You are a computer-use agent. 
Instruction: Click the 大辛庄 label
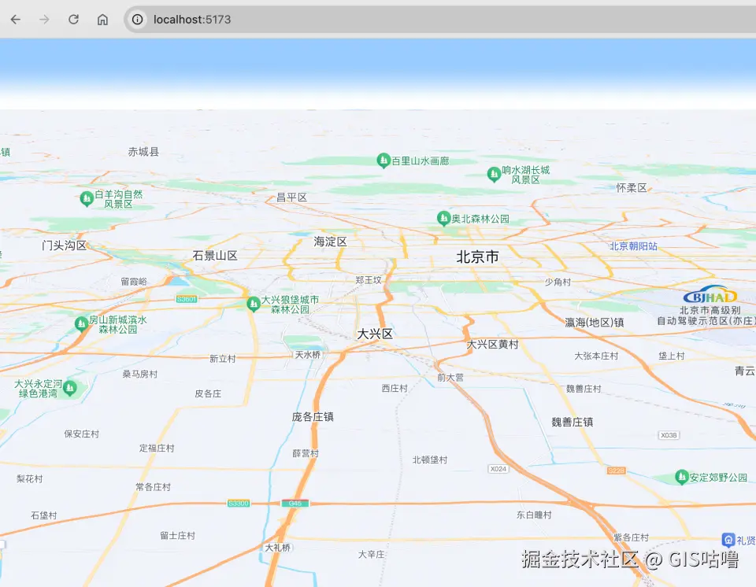[371, 554]
